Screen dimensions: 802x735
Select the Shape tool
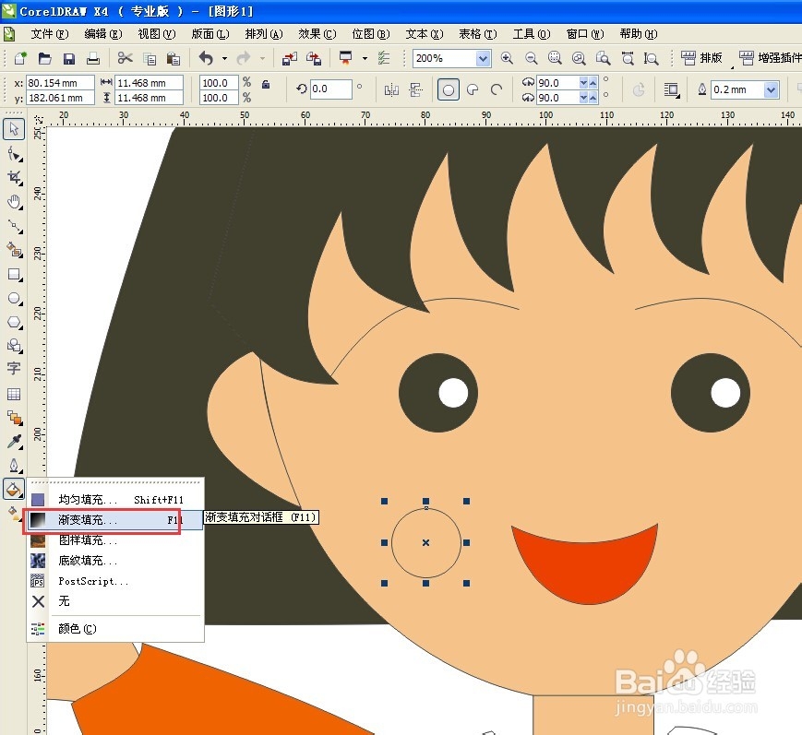(15, 154)
